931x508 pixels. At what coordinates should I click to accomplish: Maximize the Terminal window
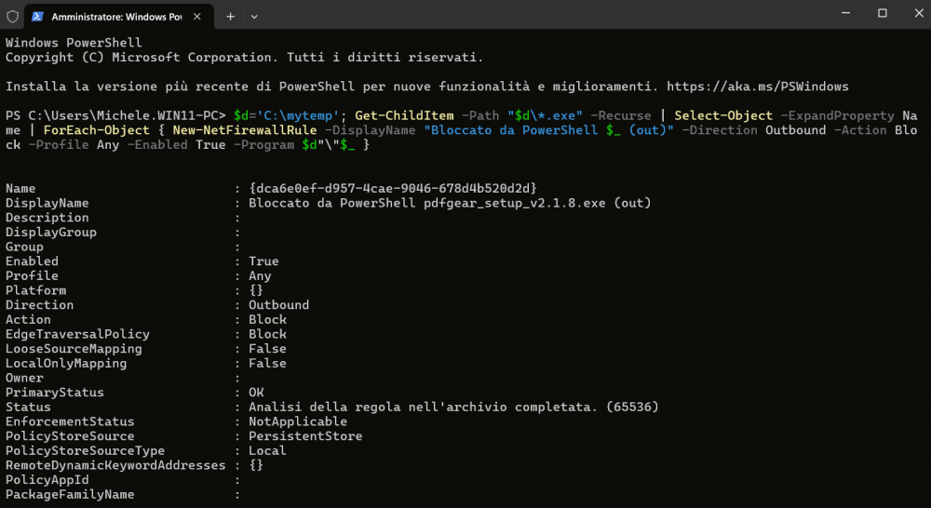click(x=883, y=13)
